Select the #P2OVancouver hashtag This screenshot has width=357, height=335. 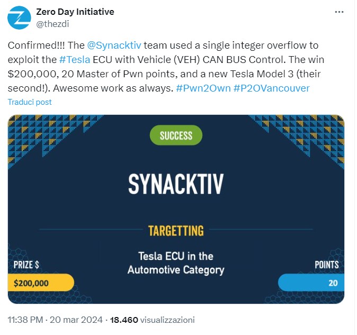271,88
